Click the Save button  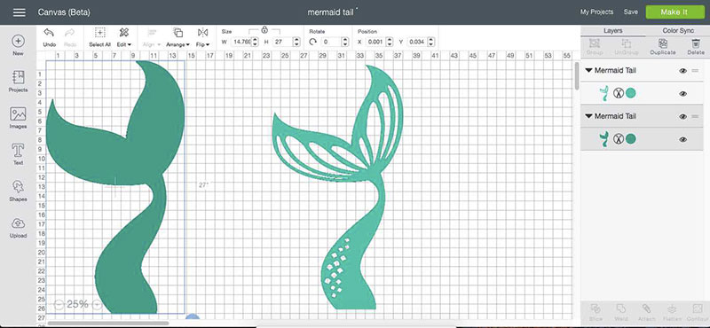(x=631, y=12)
